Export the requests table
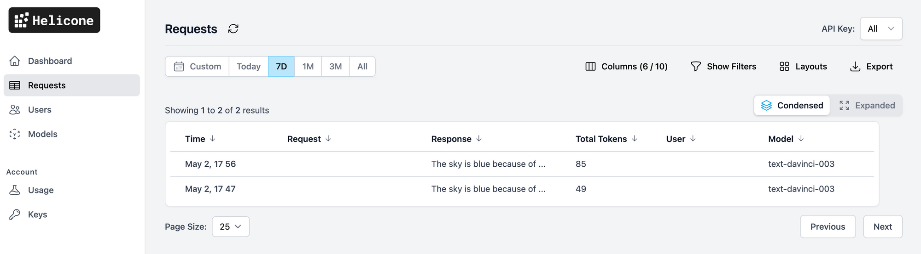The height and width of the screenshot is (254, 921). click(x=871, y=67)
